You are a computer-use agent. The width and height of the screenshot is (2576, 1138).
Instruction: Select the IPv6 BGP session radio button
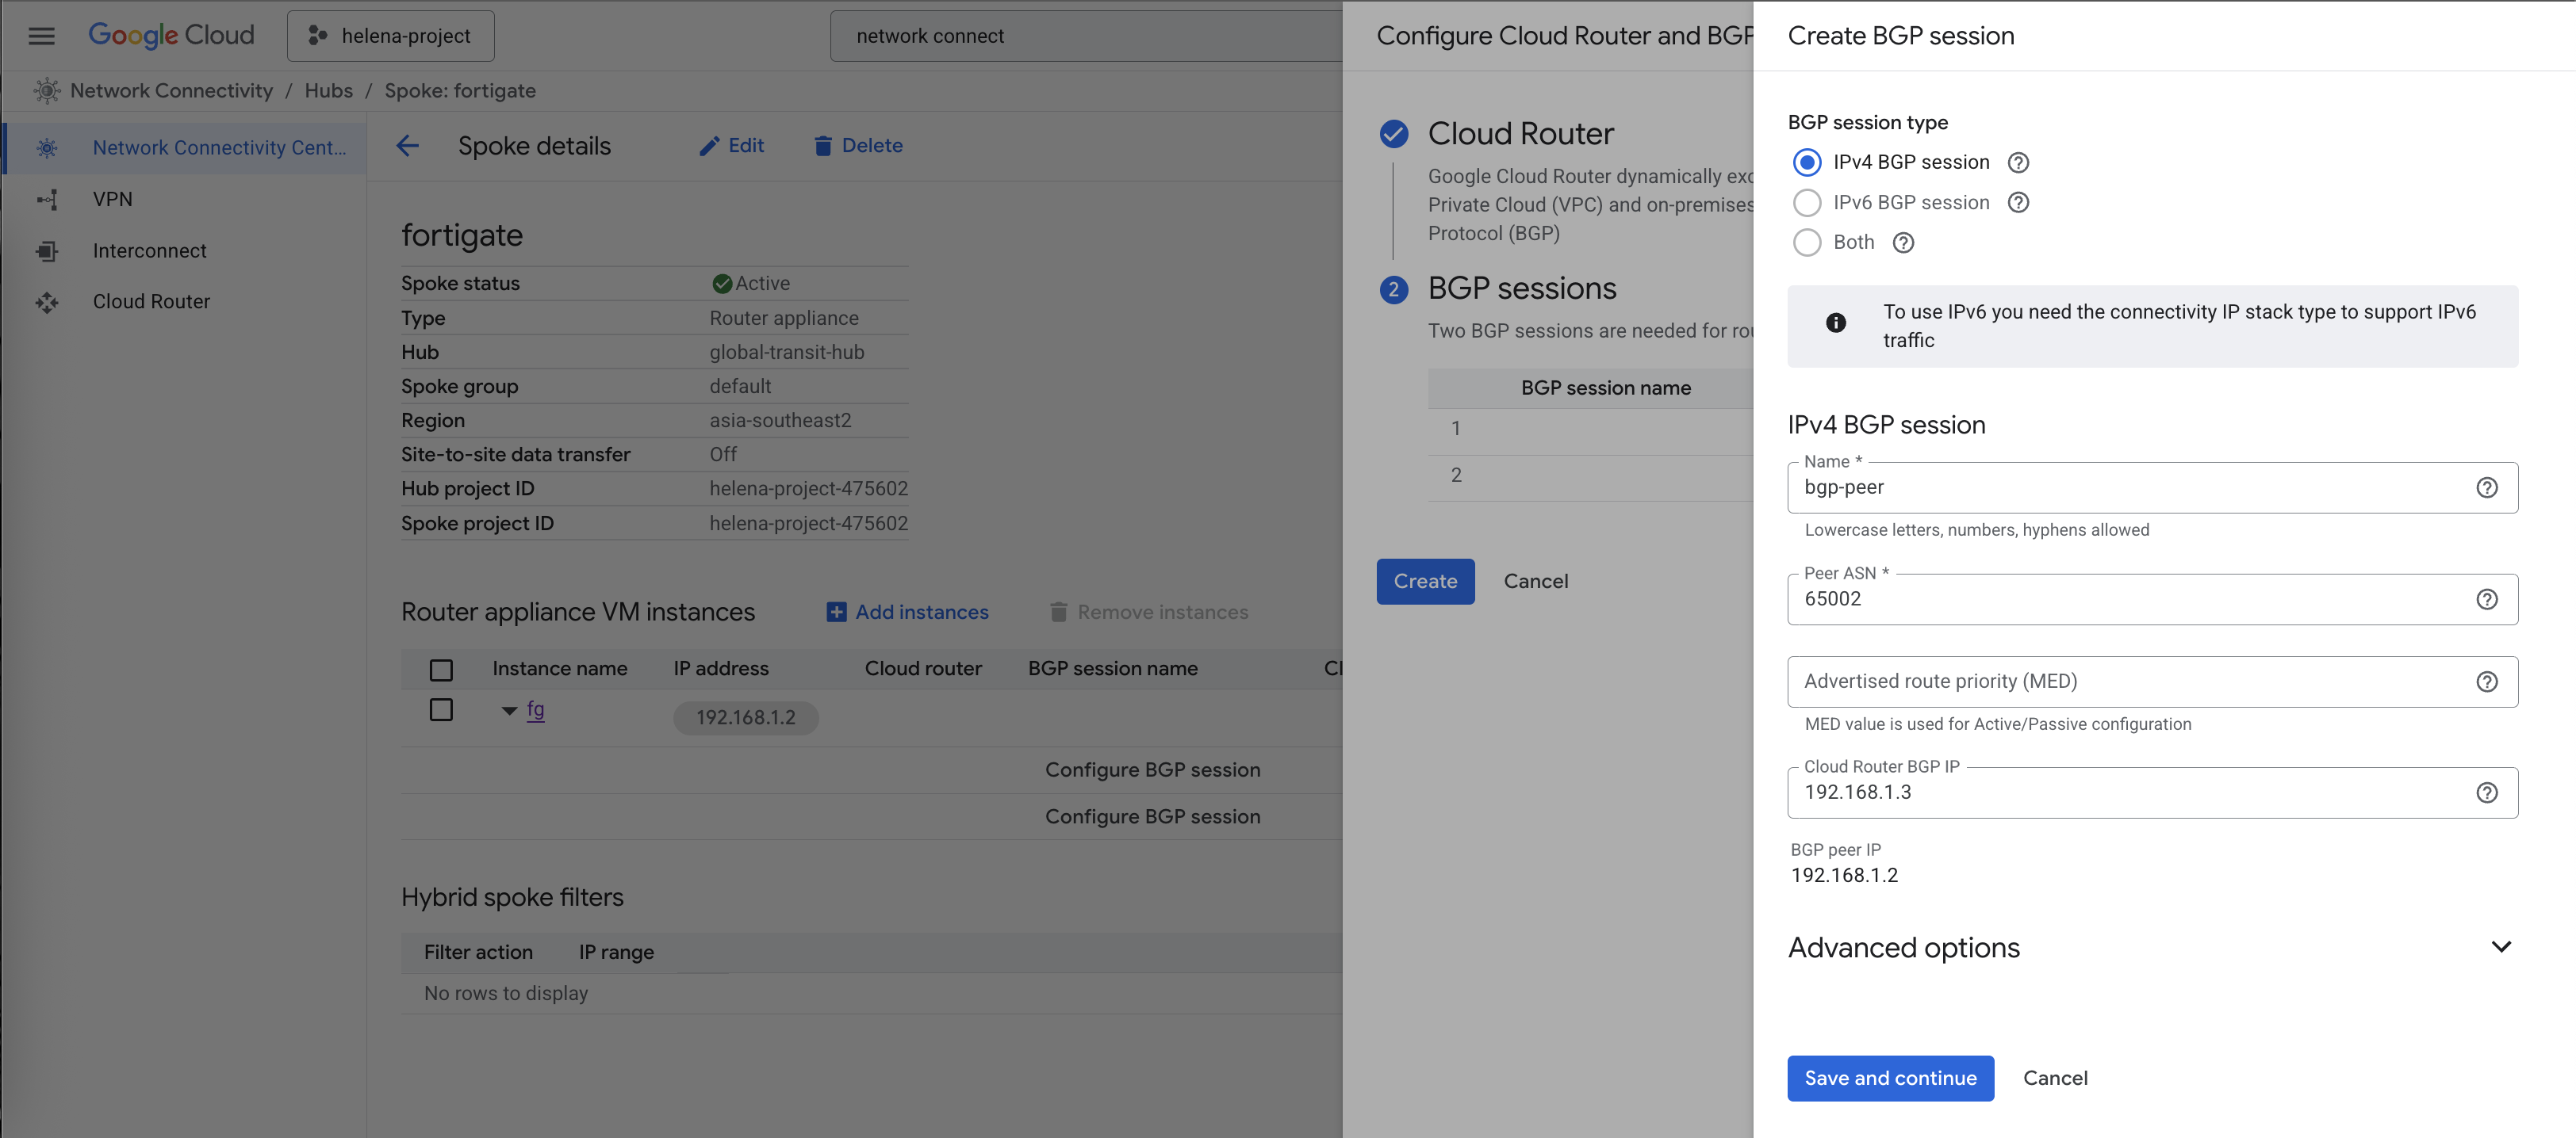[x=1806, y=203]
